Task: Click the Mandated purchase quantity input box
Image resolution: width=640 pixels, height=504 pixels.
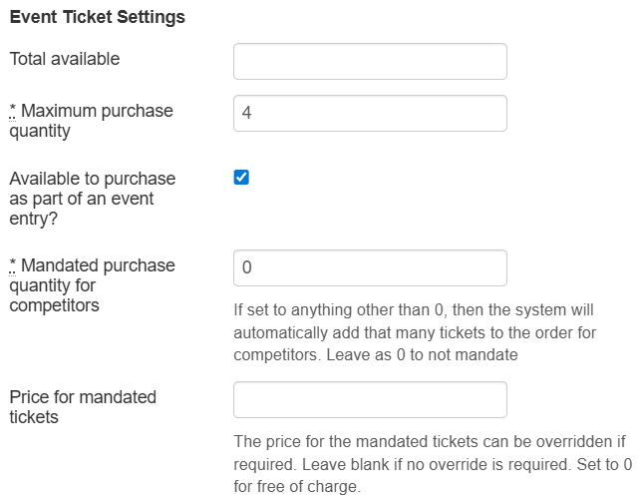Action: (370, 267)
